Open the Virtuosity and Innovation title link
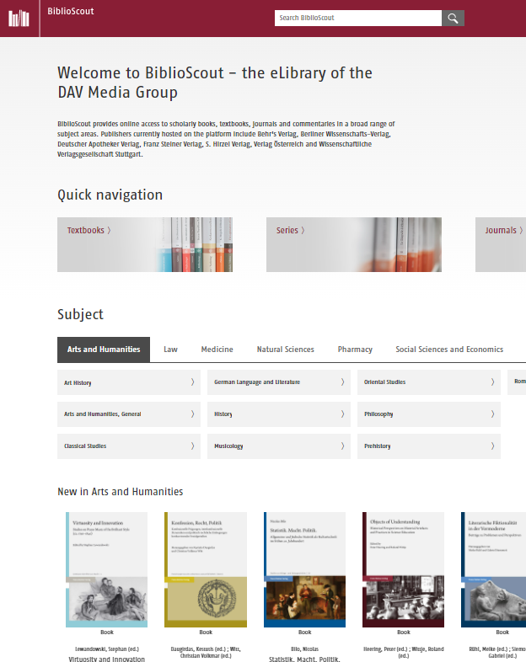 click(x=107, y=659)
